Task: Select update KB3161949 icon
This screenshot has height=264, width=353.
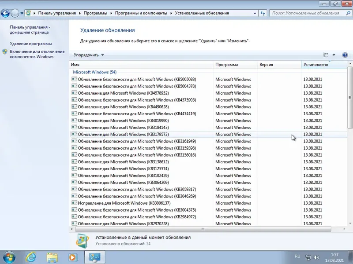Action: pyautogui.click(x=74, y=141)
